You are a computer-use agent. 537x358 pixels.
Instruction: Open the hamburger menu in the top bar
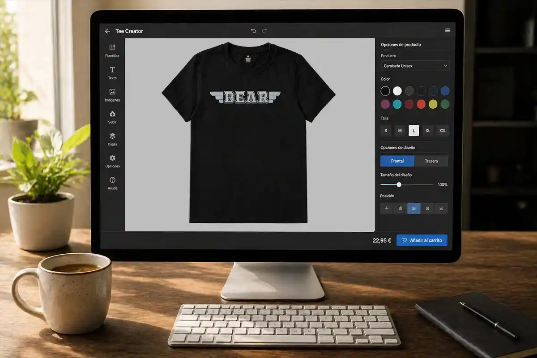(x=447, y=30)
